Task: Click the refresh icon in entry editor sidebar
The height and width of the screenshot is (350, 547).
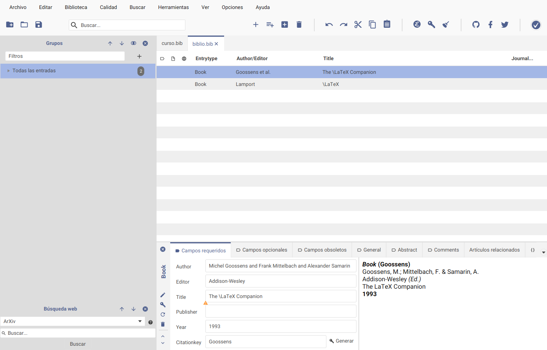Action: [x=163, y=314]
